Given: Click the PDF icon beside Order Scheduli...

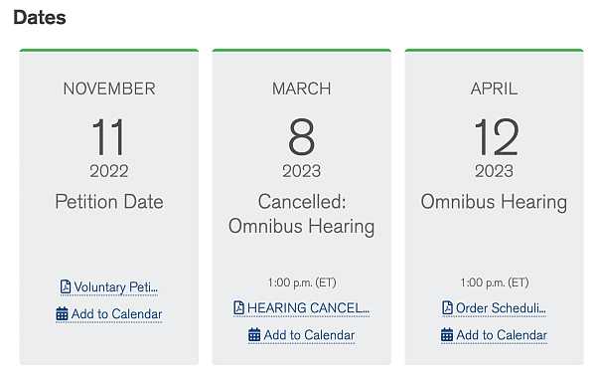Looking at the screenshot, I should [x=447, y=307].
